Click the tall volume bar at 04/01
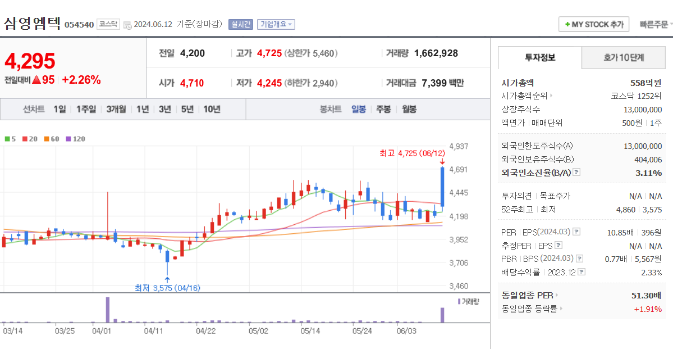The height and width of the screenshot is (349, 673). [108, 310]
